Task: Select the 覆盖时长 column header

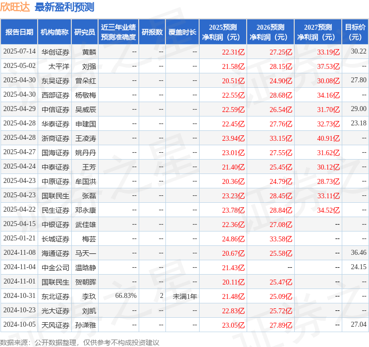Action: click(182, 32)
